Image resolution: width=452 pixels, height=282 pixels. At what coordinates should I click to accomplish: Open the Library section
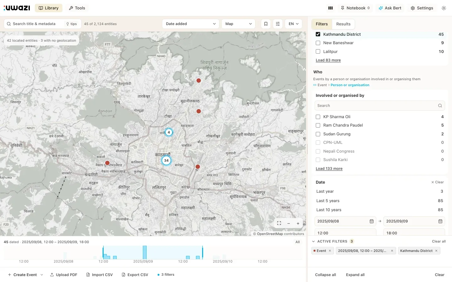[49, 8]
